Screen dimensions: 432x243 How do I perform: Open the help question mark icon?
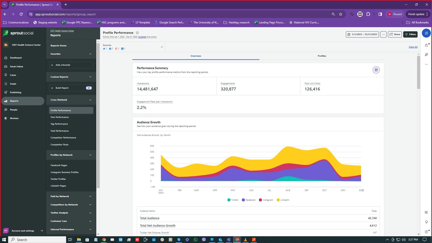pos(426,232)
